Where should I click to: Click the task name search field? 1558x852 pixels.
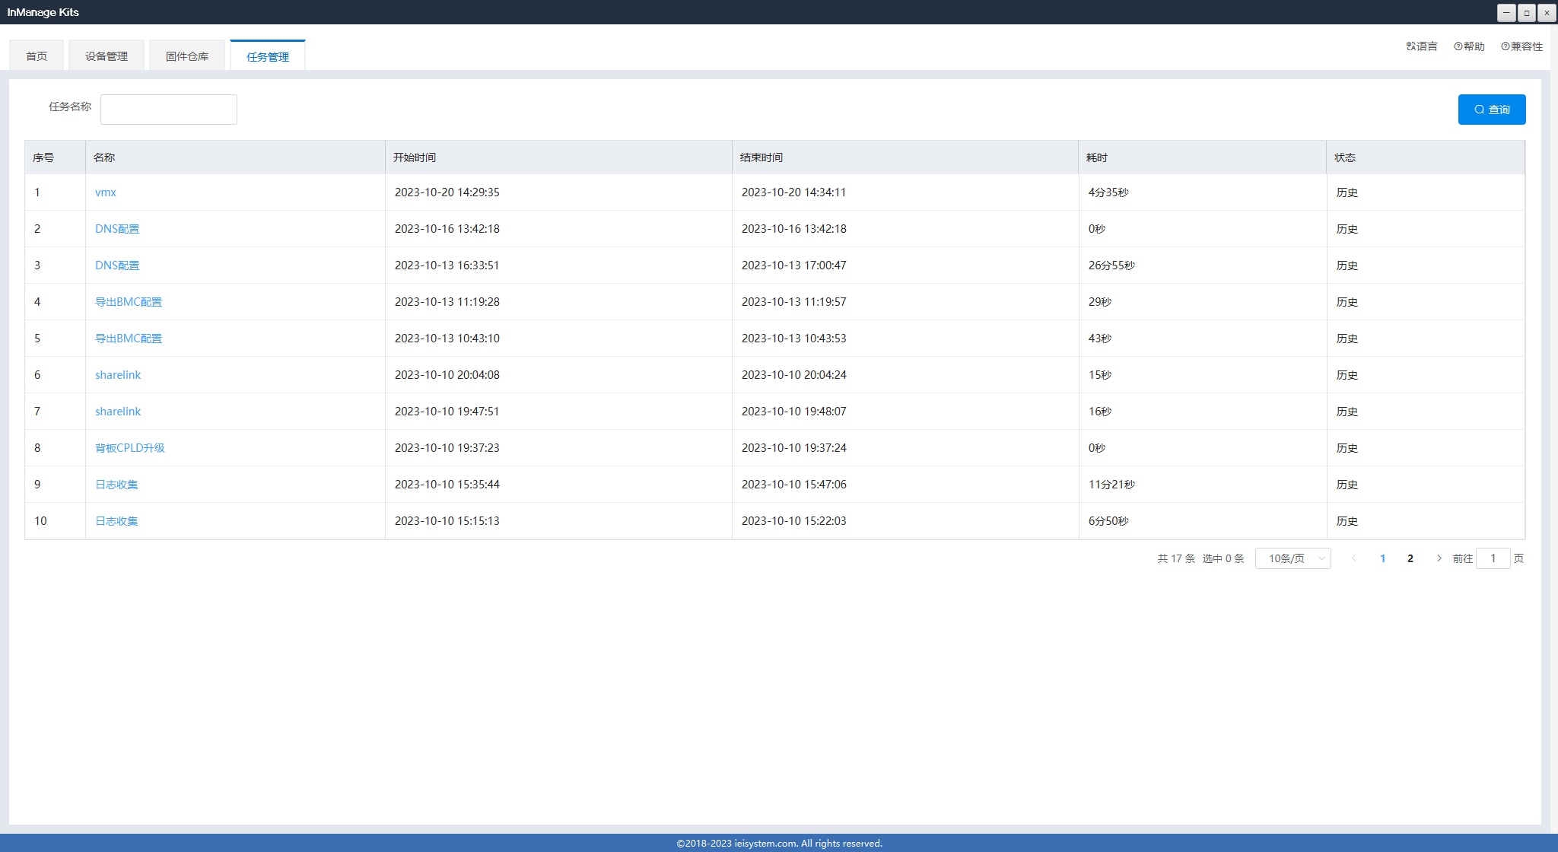[x=169, y=110]
